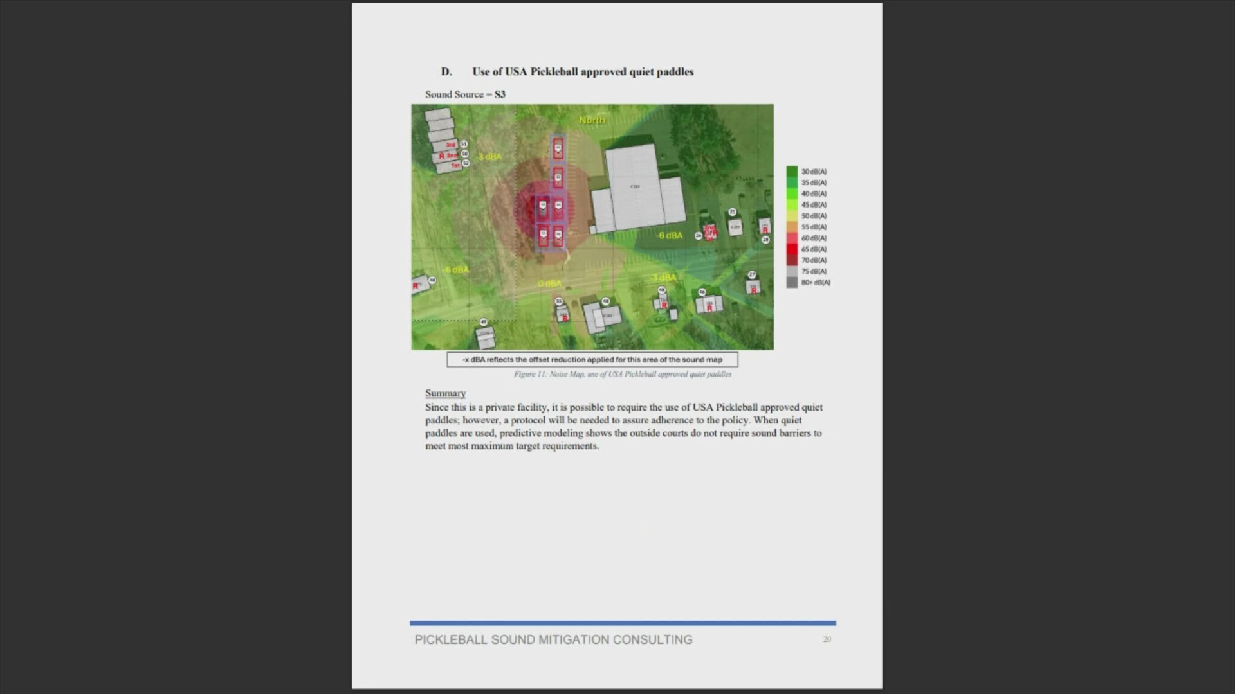This screenshot has width=1235, height=694.
Task: Select the topmost red pickleball court marker
Action: click(x=558, y=149)
